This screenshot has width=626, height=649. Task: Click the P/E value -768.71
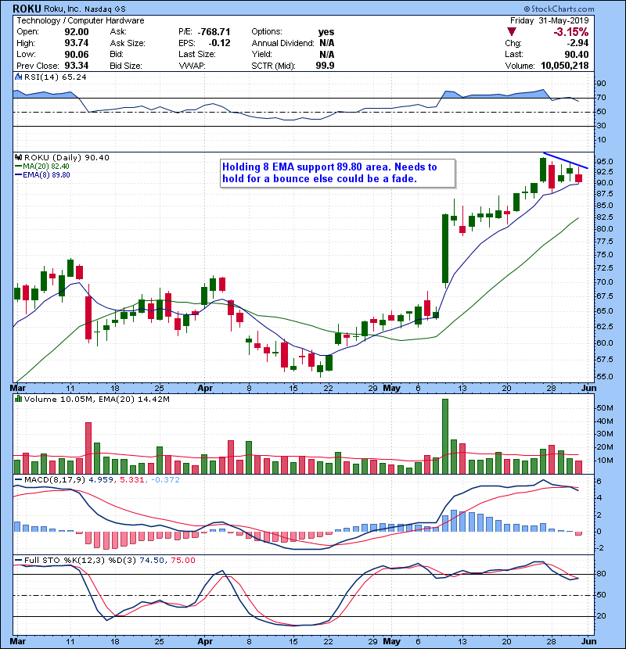pos(214,32)
